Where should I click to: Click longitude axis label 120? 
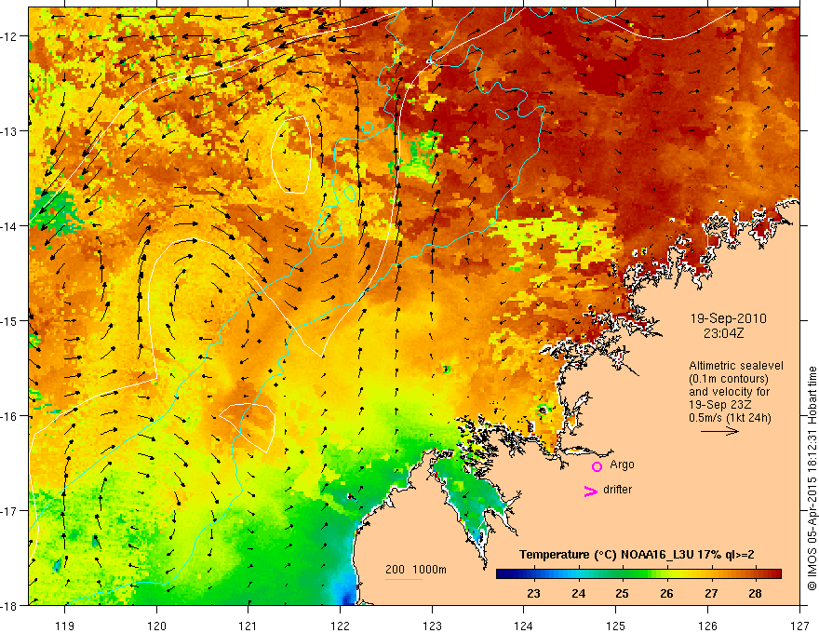156,626
